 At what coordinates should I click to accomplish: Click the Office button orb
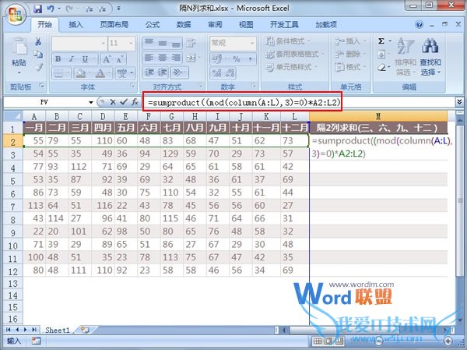pos(15,14)
